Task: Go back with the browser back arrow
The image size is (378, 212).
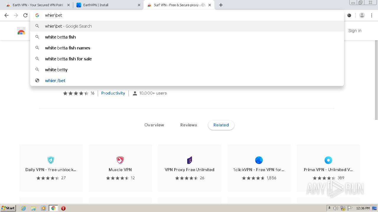Action: (6, 15)
